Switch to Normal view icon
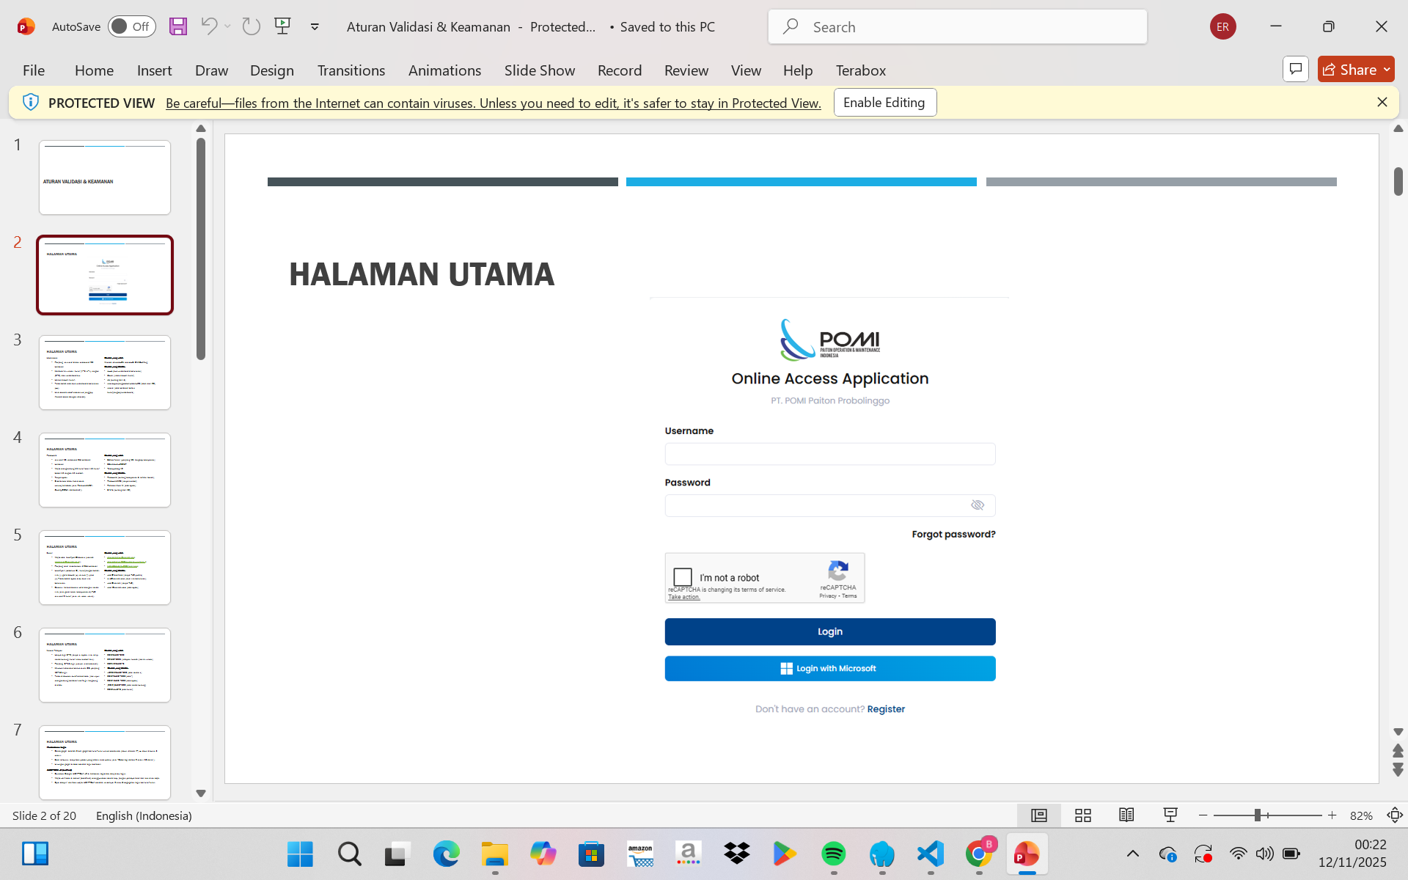 1039,815
